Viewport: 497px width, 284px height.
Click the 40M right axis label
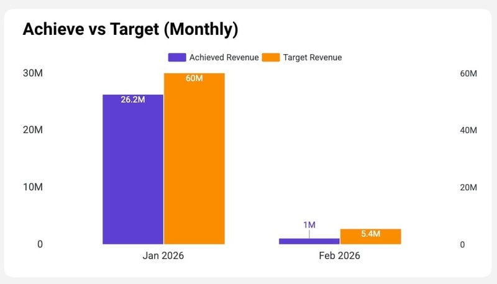[x=468, y=131]
